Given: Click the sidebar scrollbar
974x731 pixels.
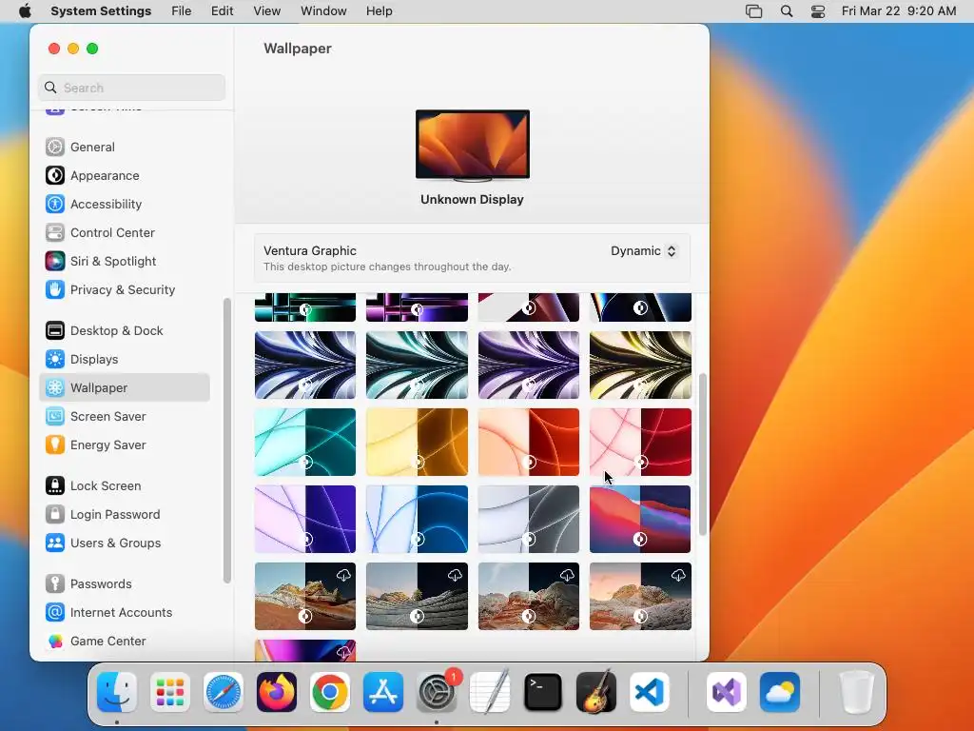Looking at the screenshot, I should (x=226, y=440).
